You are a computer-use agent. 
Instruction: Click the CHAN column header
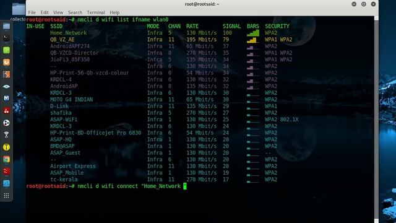[x=174, y=26]
